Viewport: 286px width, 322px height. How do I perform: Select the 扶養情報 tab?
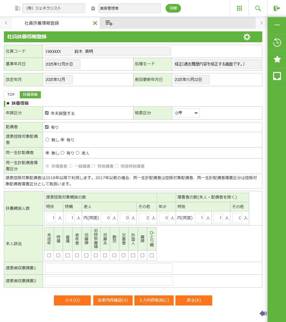[x=30, y=95]
